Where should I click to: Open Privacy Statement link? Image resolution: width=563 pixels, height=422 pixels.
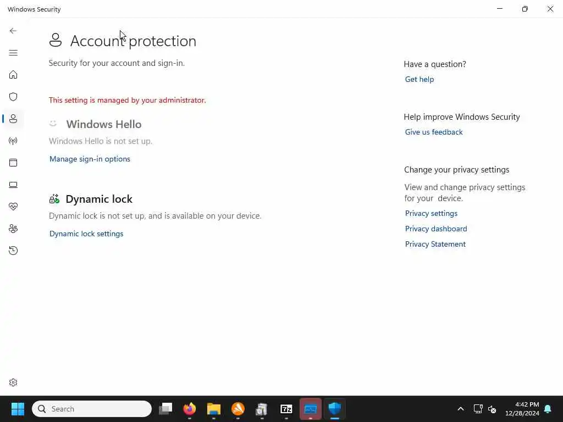(435, 245)
